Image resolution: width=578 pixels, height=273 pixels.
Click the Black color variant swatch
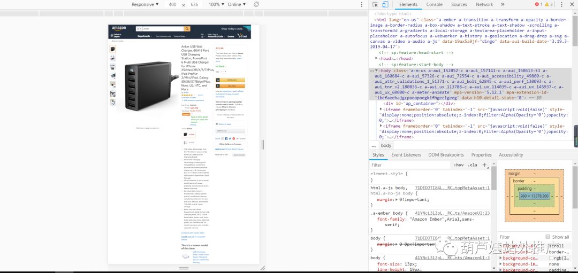click(189, 134)
